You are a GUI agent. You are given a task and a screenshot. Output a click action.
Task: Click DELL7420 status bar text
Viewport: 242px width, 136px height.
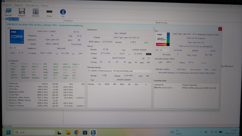7,126
